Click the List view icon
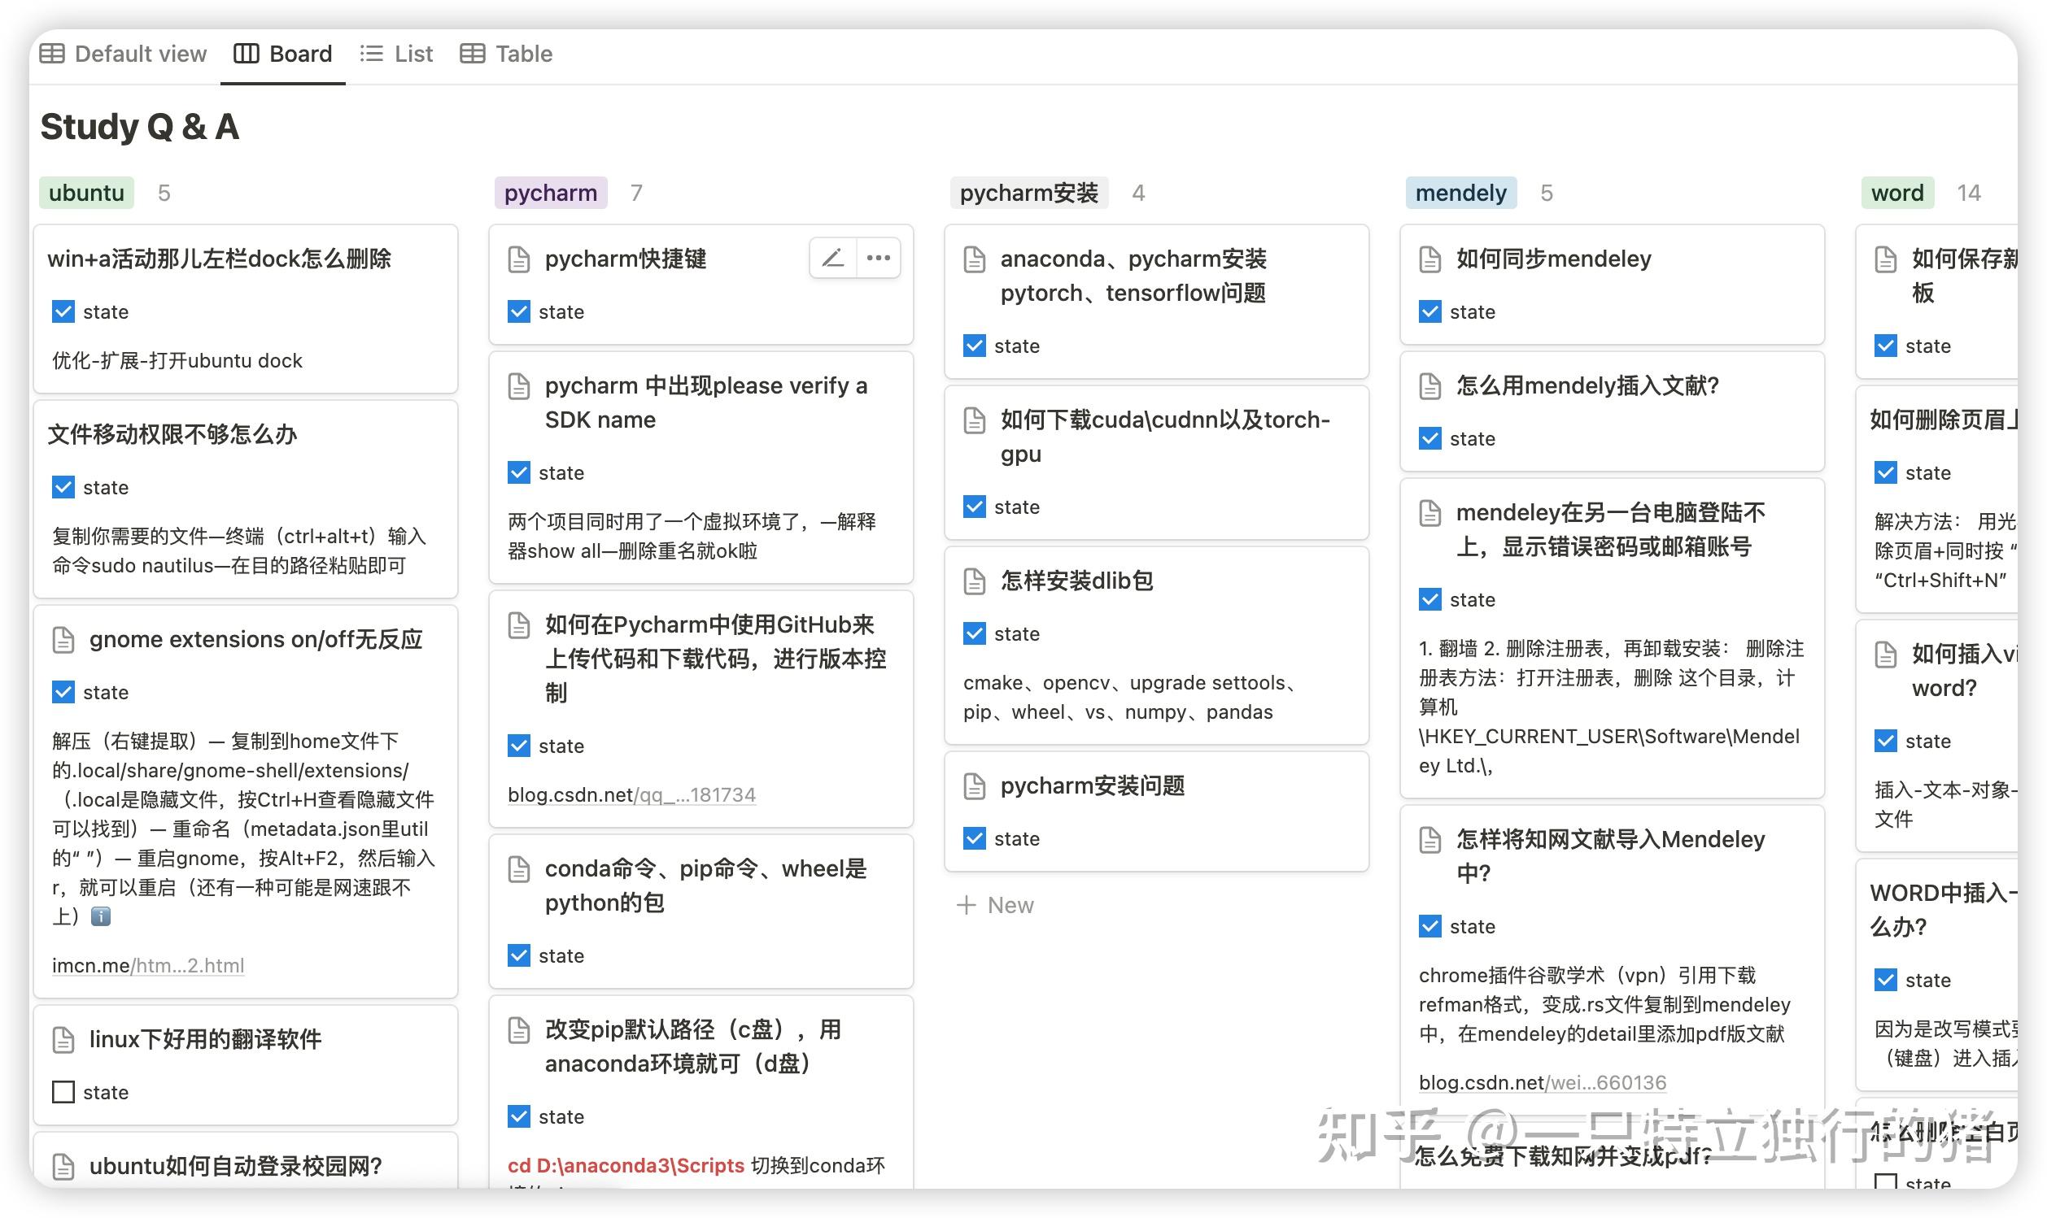The image size is (2047, 1218). (372, 53)
